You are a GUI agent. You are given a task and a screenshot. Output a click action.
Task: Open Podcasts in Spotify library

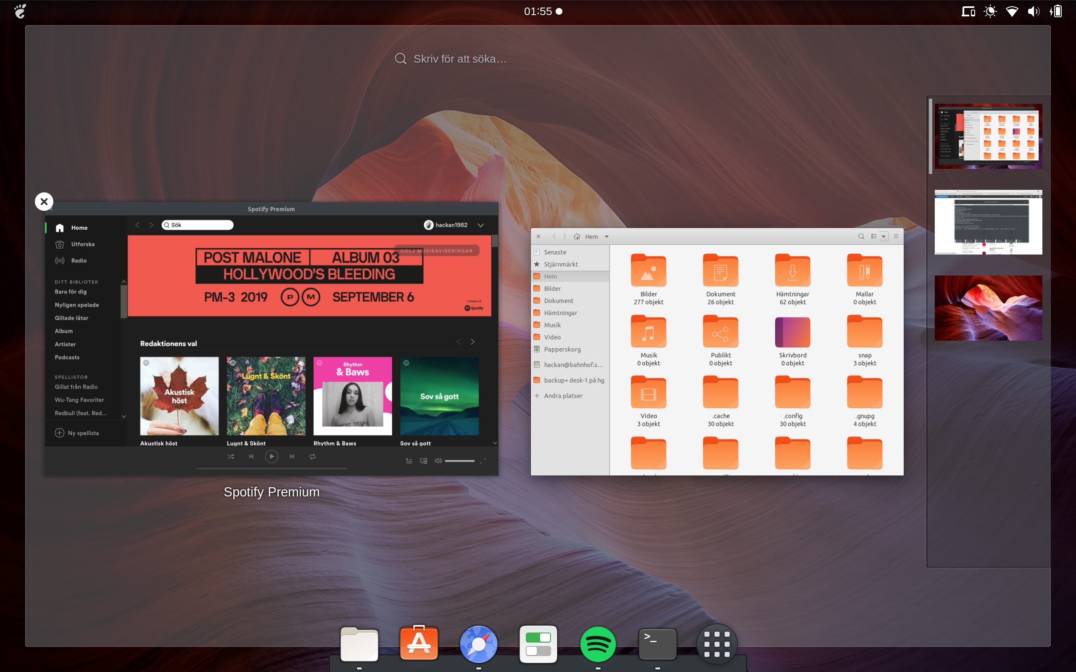(67, 357)
